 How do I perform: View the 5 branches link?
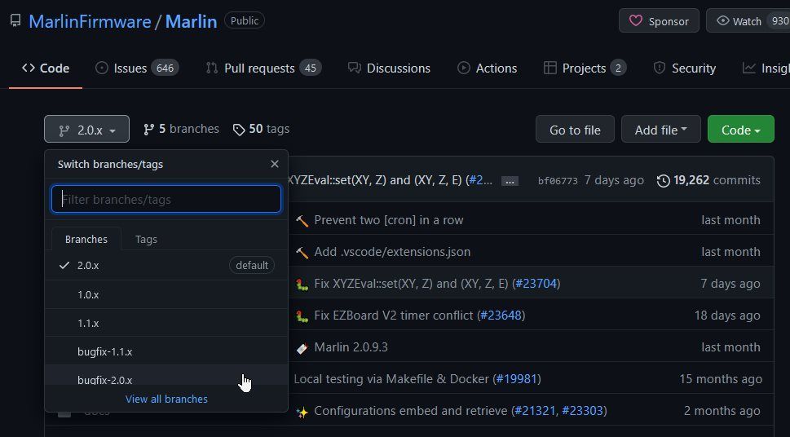tap(181, 129)
